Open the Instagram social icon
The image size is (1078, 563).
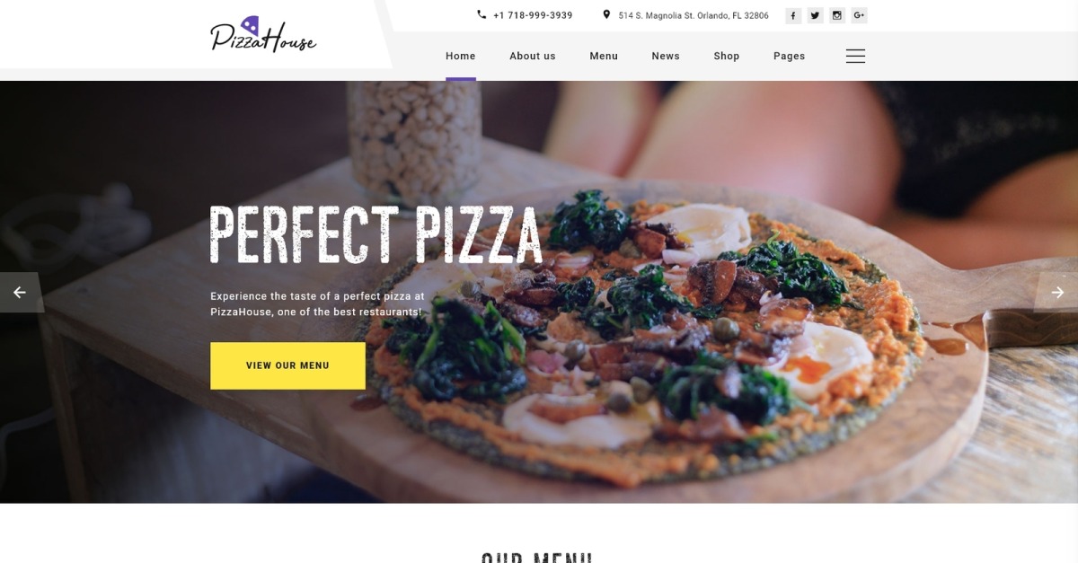coord(837,15)
